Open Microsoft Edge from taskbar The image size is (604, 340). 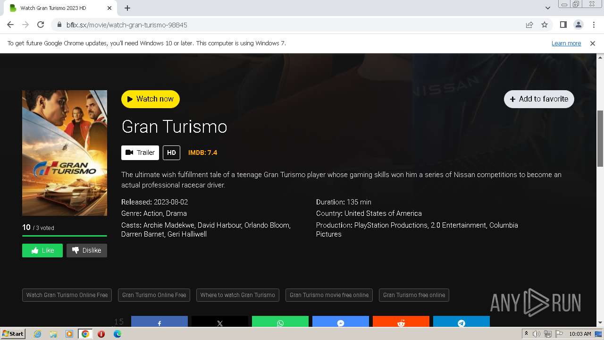(117, 334)
